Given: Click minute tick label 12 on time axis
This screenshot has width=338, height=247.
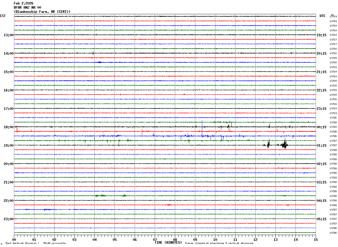Looking at the screenshot, I should [x=255, y=239].
